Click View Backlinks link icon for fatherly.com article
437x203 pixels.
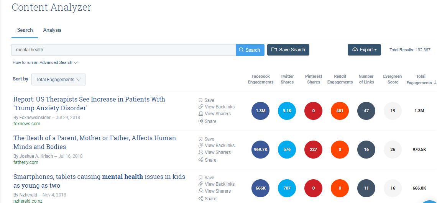point(200,146)
